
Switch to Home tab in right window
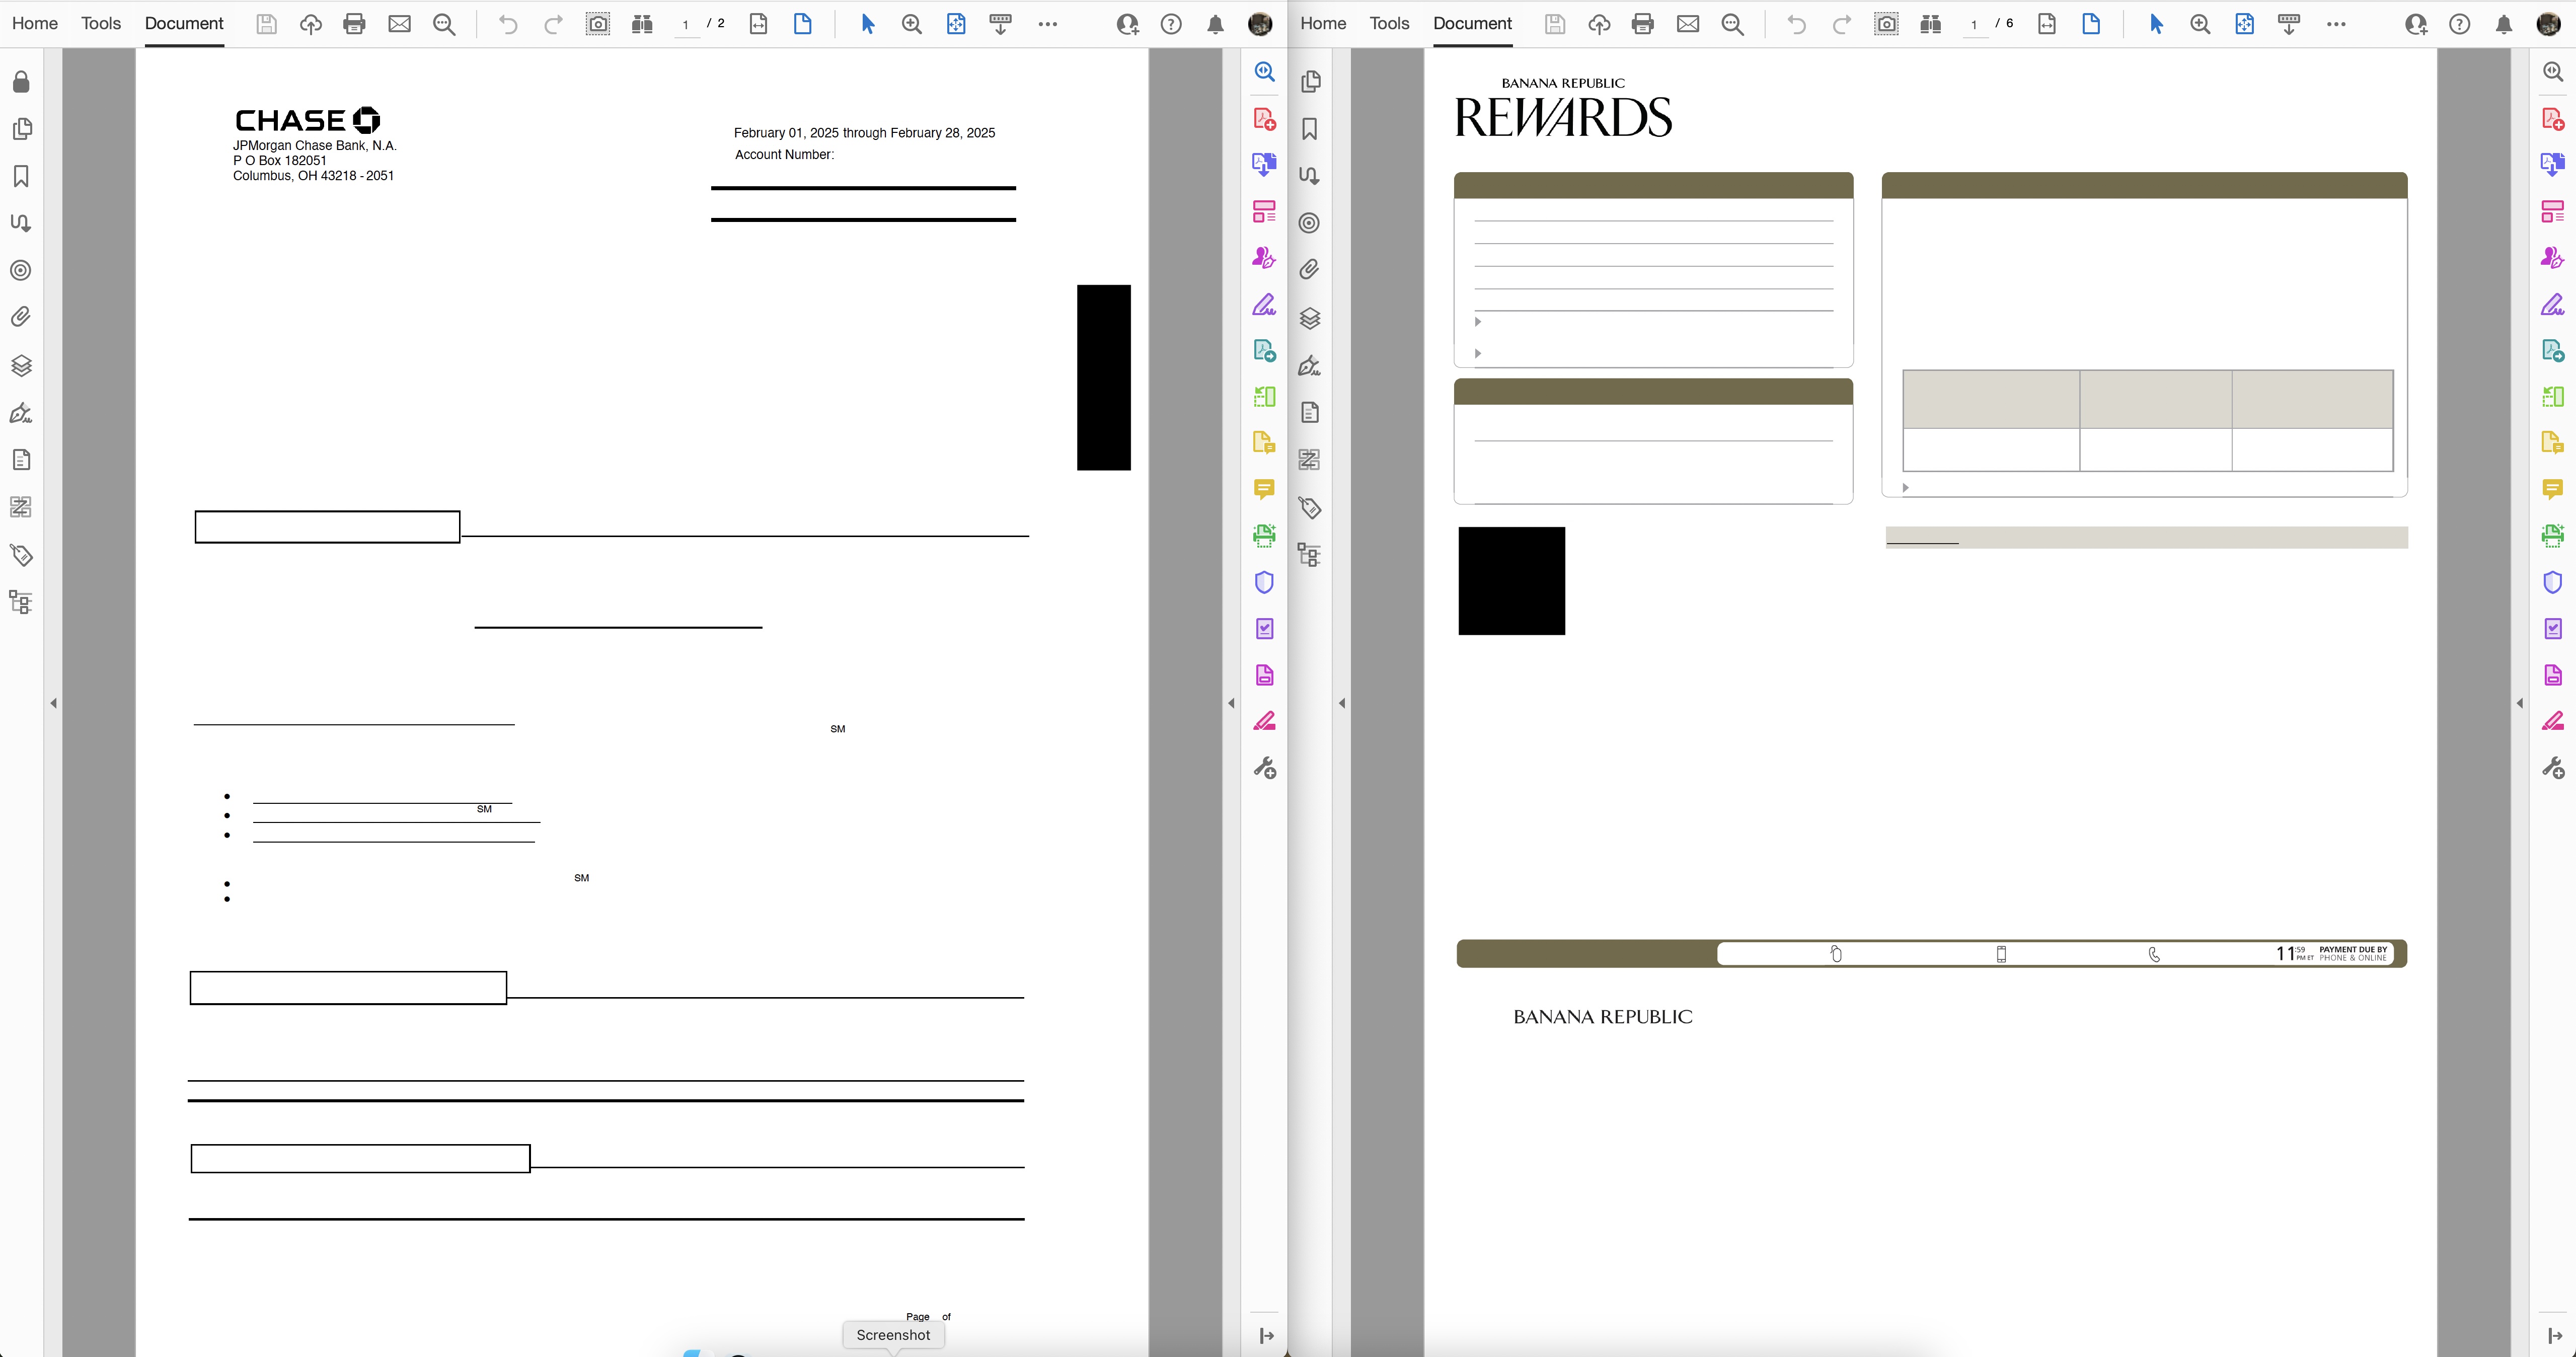[x=1322, y=23]
